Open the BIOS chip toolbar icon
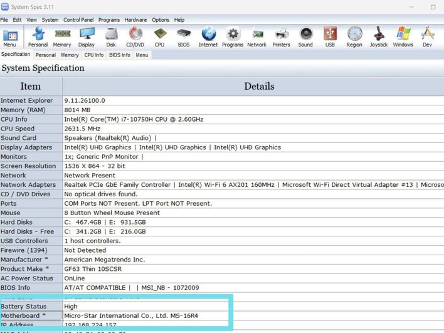The width and height of the screenshot is (444, 333). 184,37
